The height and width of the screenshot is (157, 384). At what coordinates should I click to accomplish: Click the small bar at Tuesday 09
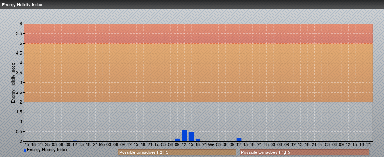click(177, 140)
